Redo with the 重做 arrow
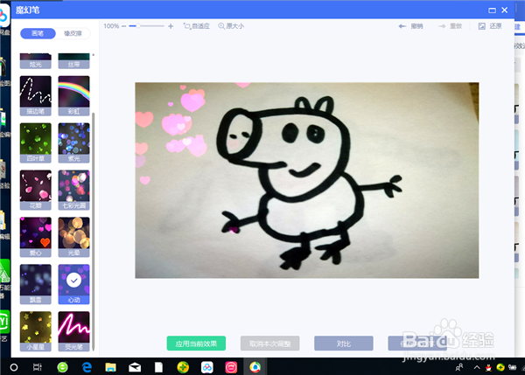525x375 pixels. tap(450, 26)
